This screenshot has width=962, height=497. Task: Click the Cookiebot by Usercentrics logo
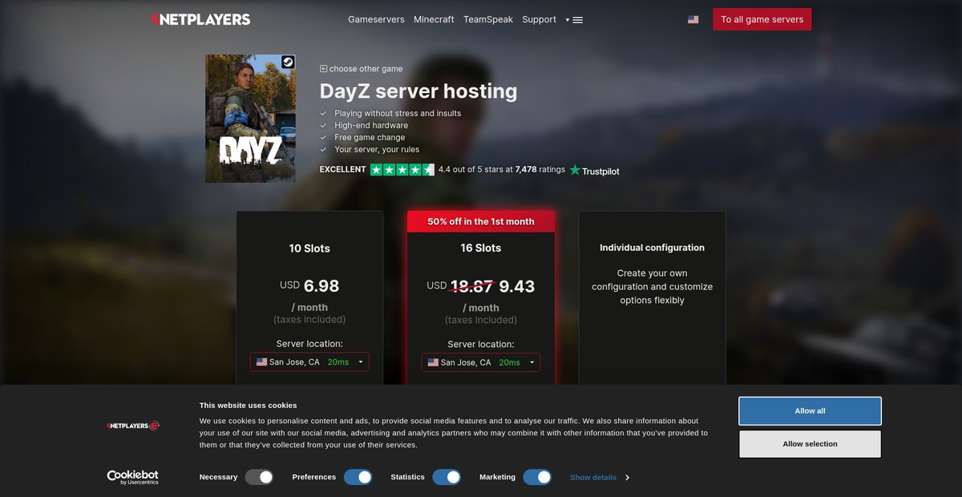[133, 477]
